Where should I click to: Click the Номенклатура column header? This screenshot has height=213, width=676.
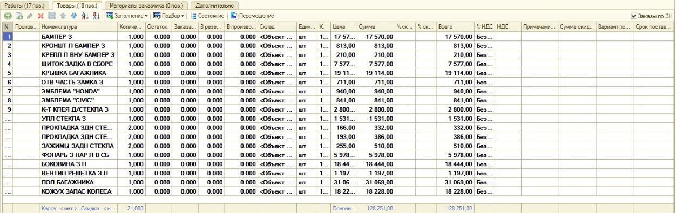pos(78,26)
